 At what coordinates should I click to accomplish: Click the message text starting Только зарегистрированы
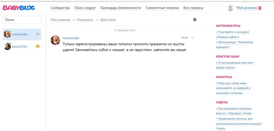pos(124,47)
